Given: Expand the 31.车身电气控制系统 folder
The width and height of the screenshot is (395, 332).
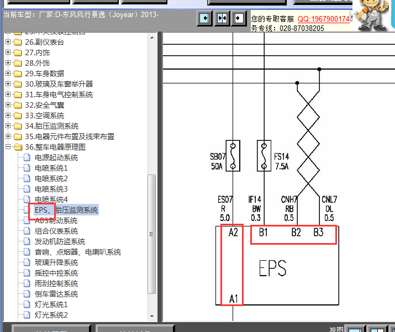Looking at the screenshot, I should tap(8, 94).
